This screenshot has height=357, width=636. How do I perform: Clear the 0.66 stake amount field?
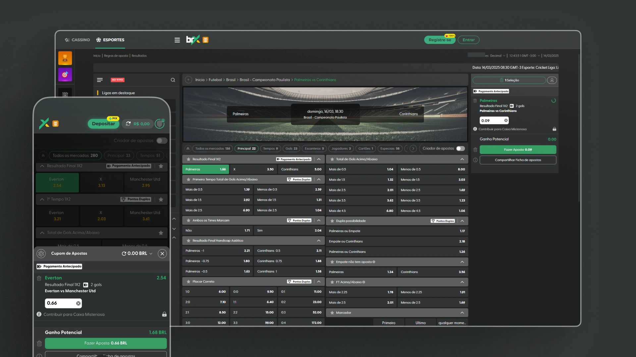coord(78,303)
